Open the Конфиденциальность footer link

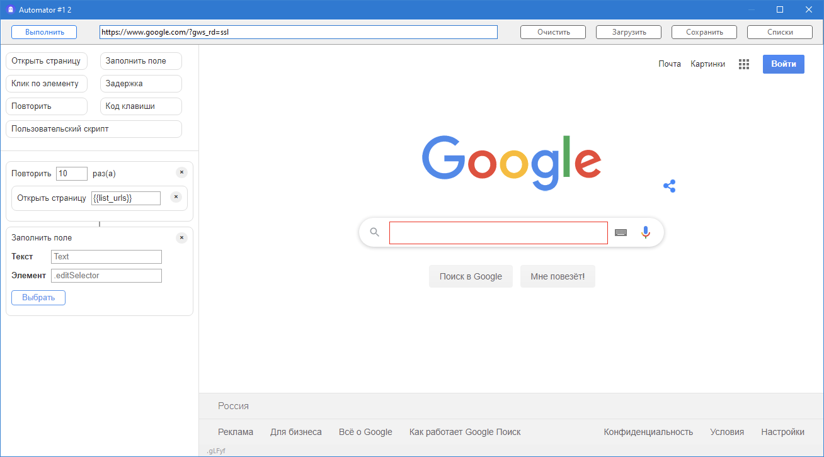pos(648,432)
